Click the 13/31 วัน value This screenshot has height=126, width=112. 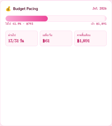click(16, 41)
